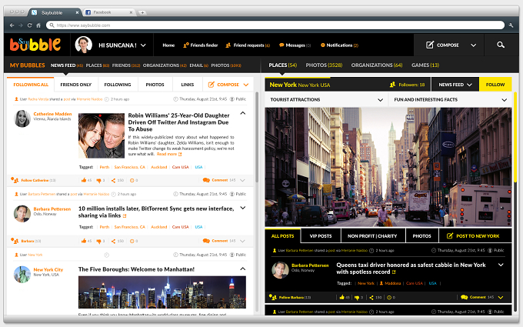Open ORGANIZATIONS (64) section

(x=377, y=65)
